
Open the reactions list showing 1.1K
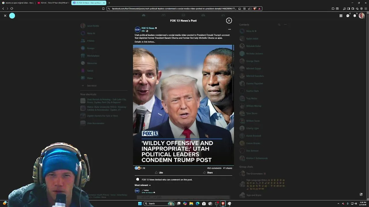pyautogui.click(x=140, y=168)
